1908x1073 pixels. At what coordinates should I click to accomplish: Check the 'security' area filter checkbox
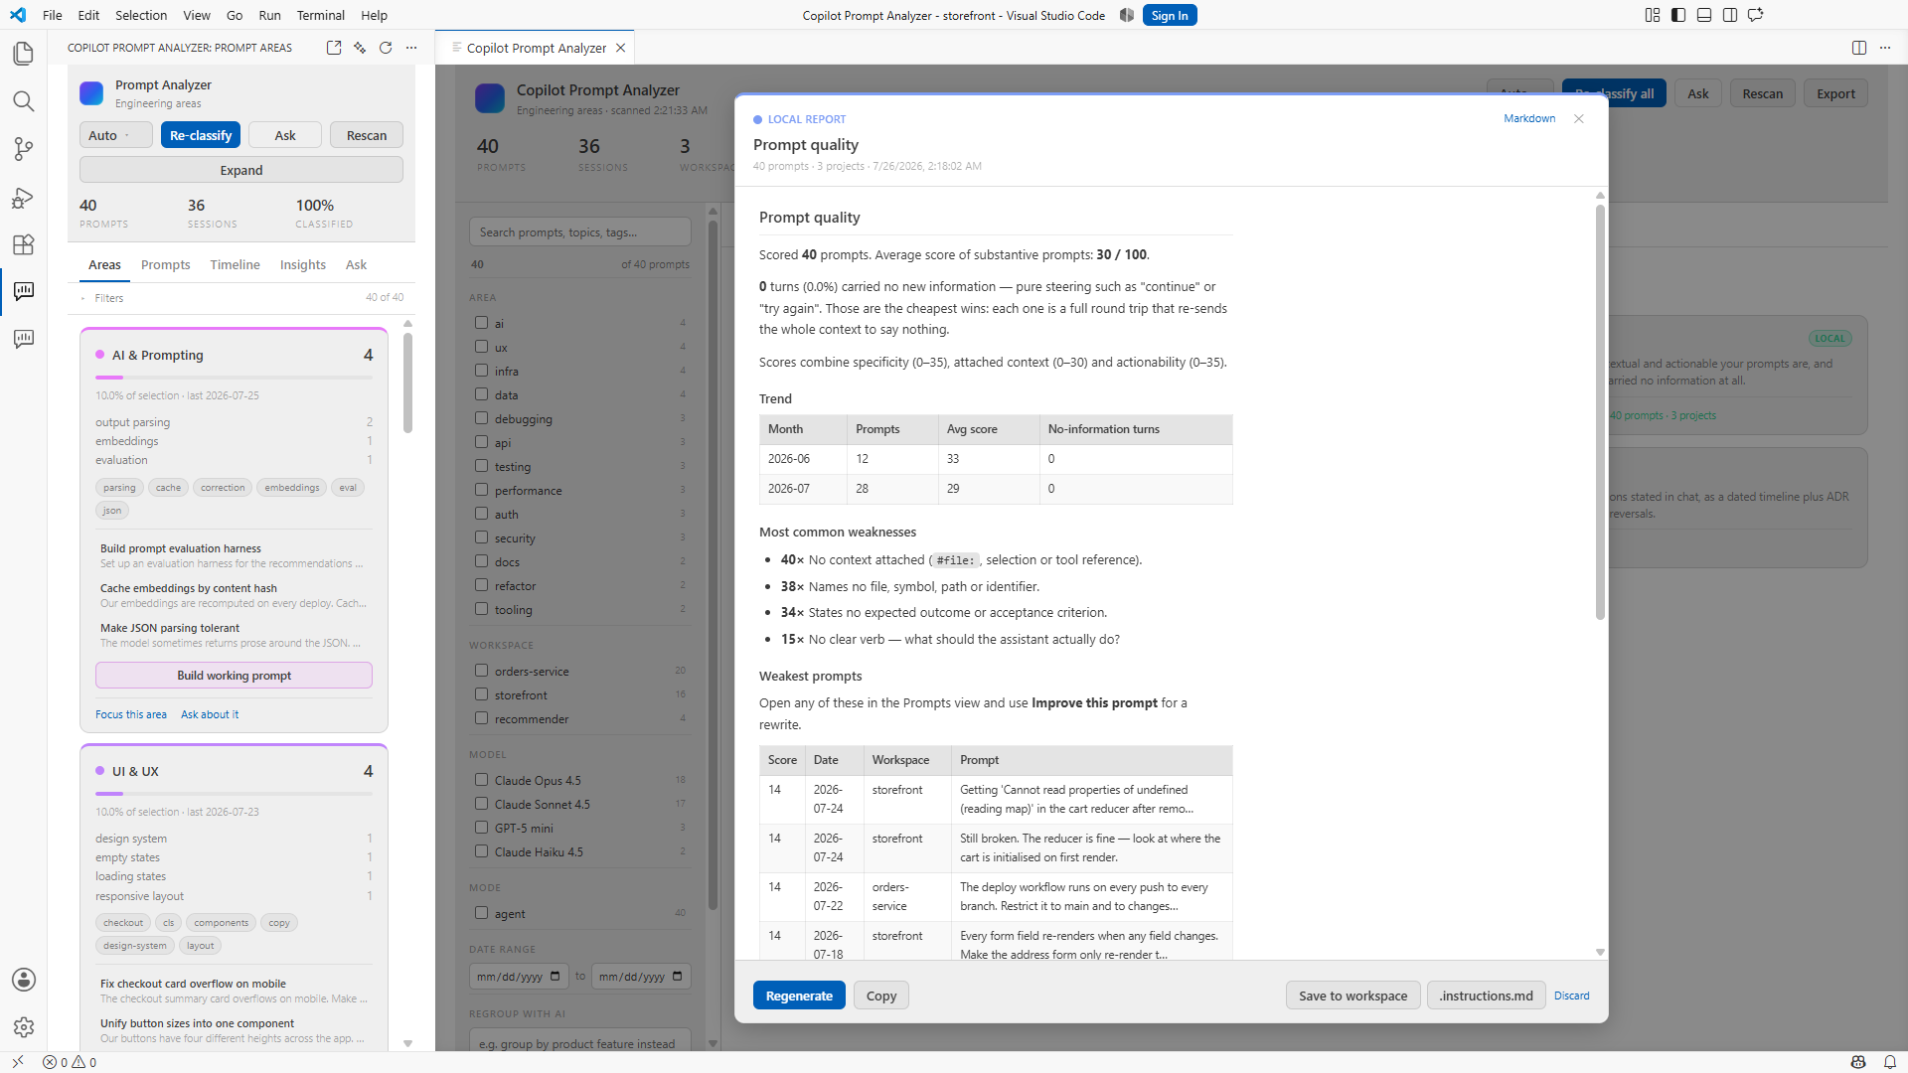[x=481, y=537]
